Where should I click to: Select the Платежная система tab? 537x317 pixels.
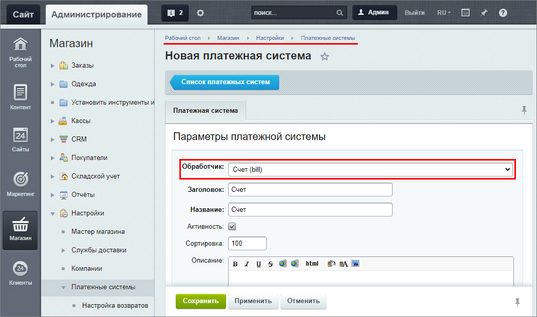(206, 110)
